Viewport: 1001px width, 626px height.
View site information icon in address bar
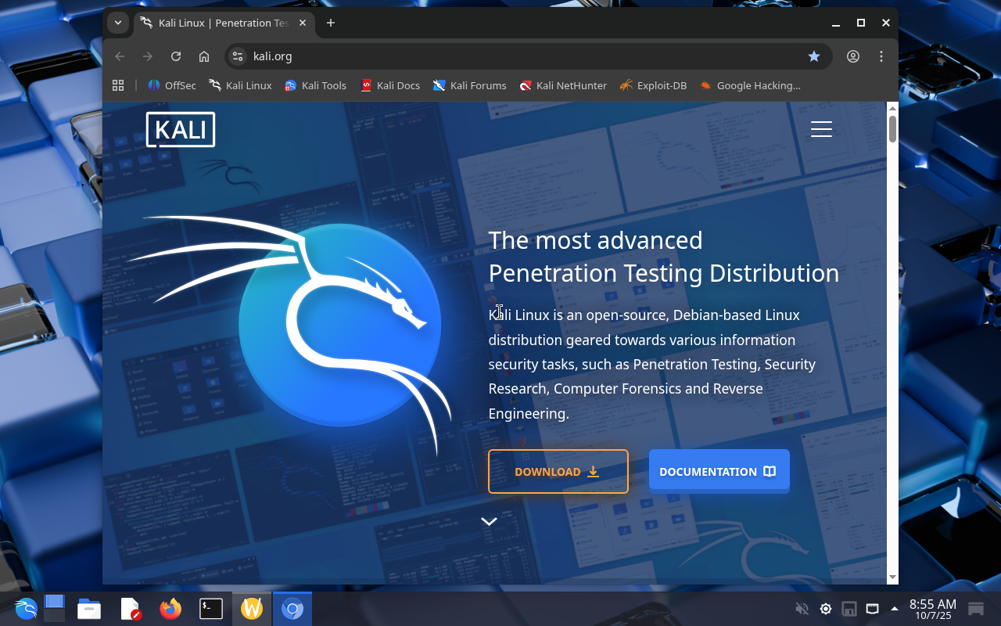(239, 56)
